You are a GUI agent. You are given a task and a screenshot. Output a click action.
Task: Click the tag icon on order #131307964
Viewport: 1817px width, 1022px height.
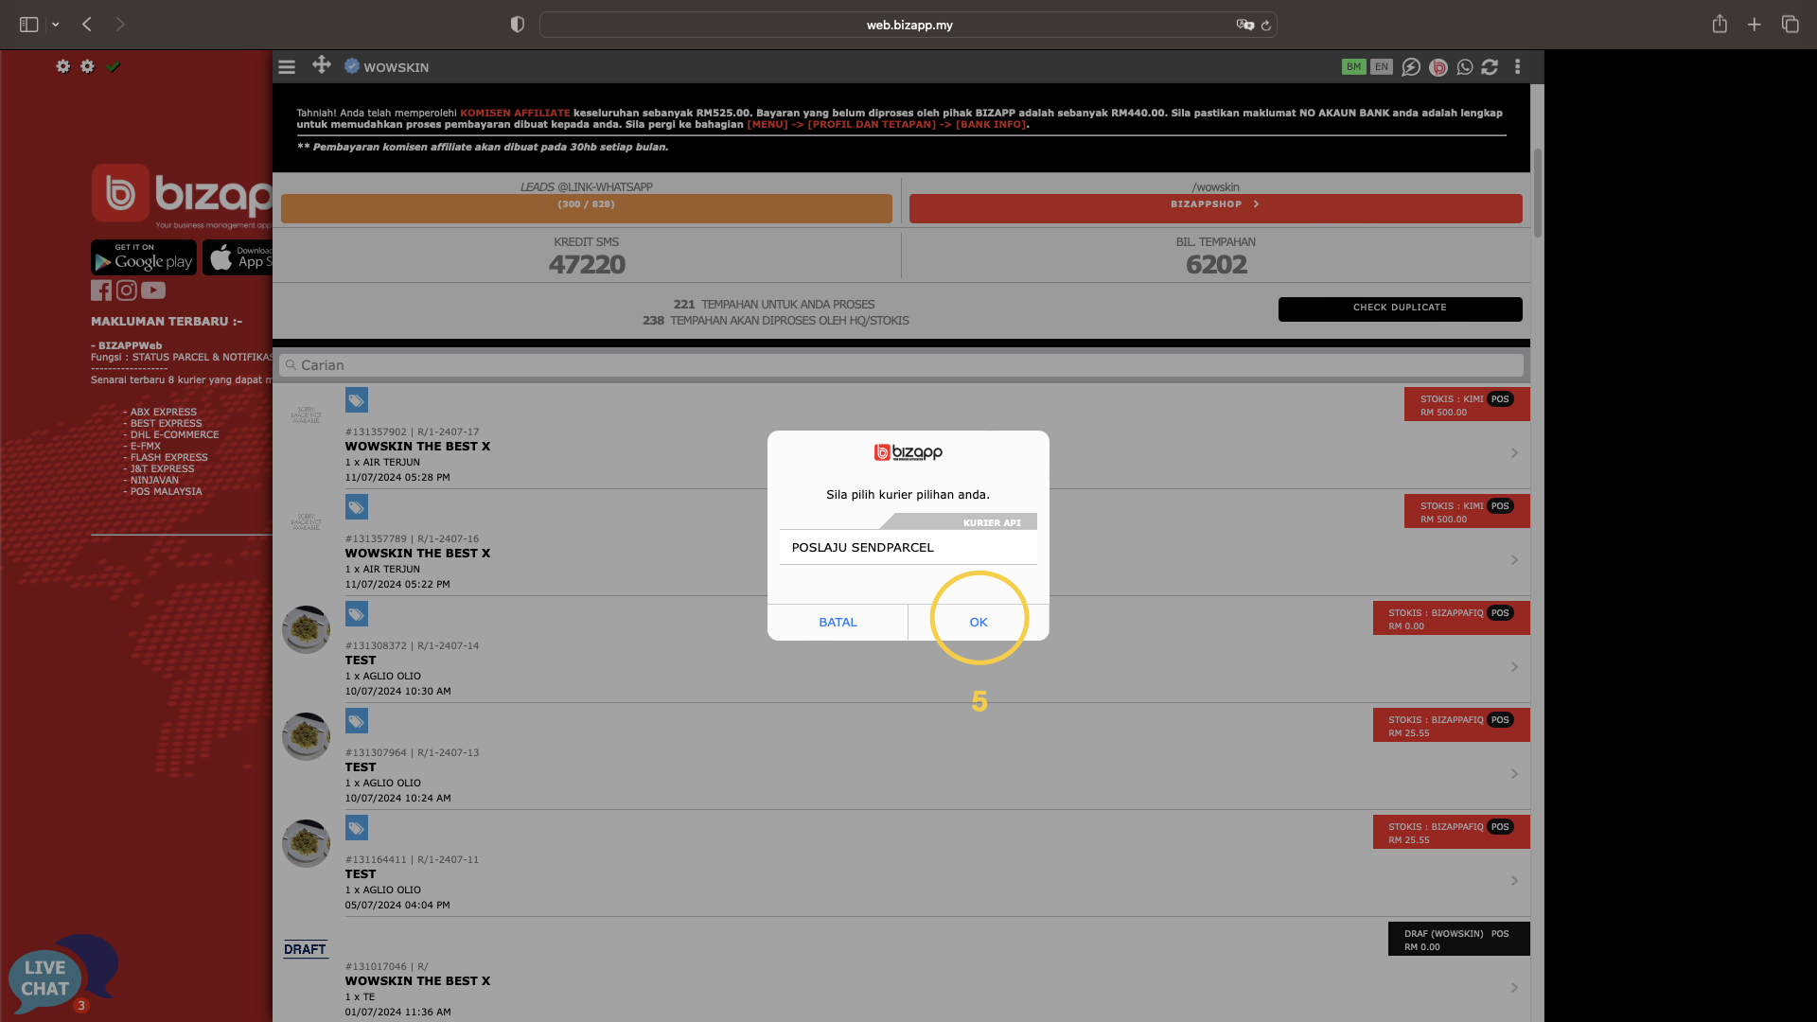[357, 721]
